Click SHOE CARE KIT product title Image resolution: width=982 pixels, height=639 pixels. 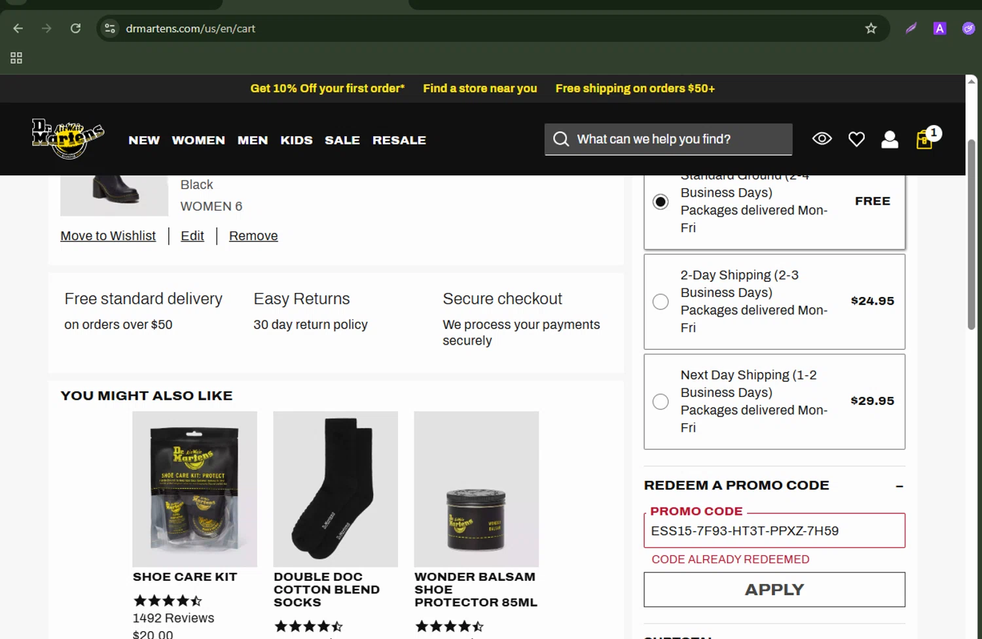pos(185,577)
